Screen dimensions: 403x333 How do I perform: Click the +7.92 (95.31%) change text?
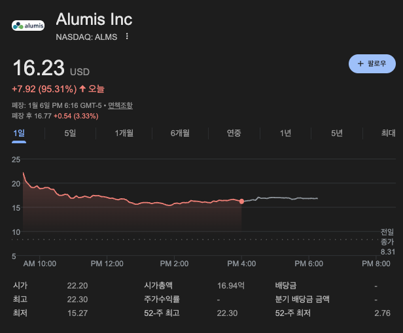pyautogui.click(x=44, y=89)
